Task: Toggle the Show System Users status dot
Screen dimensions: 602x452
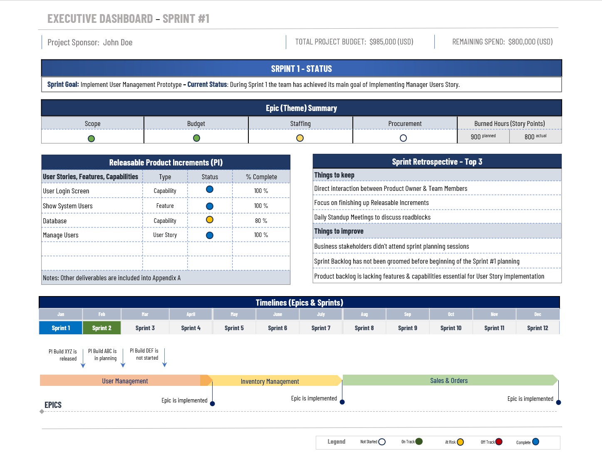Action: [210, 205]
